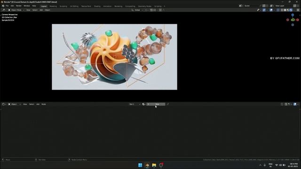Open the viewport View menu
Screen dimensions: 301x169
click(28, 10)
